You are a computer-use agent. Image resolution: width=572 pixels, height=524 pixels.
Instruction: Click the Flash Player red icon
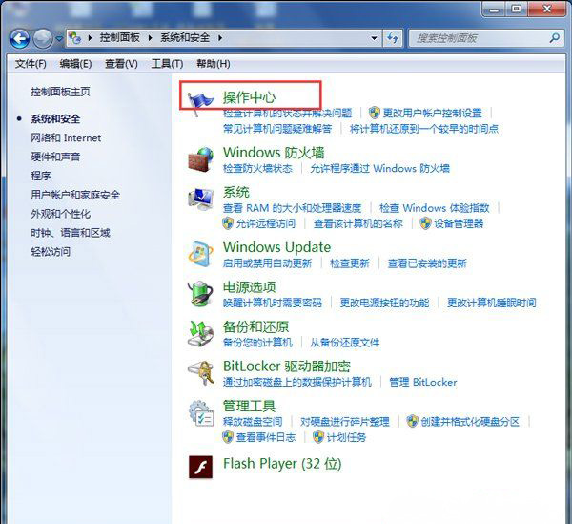click(x=200, y=467)
